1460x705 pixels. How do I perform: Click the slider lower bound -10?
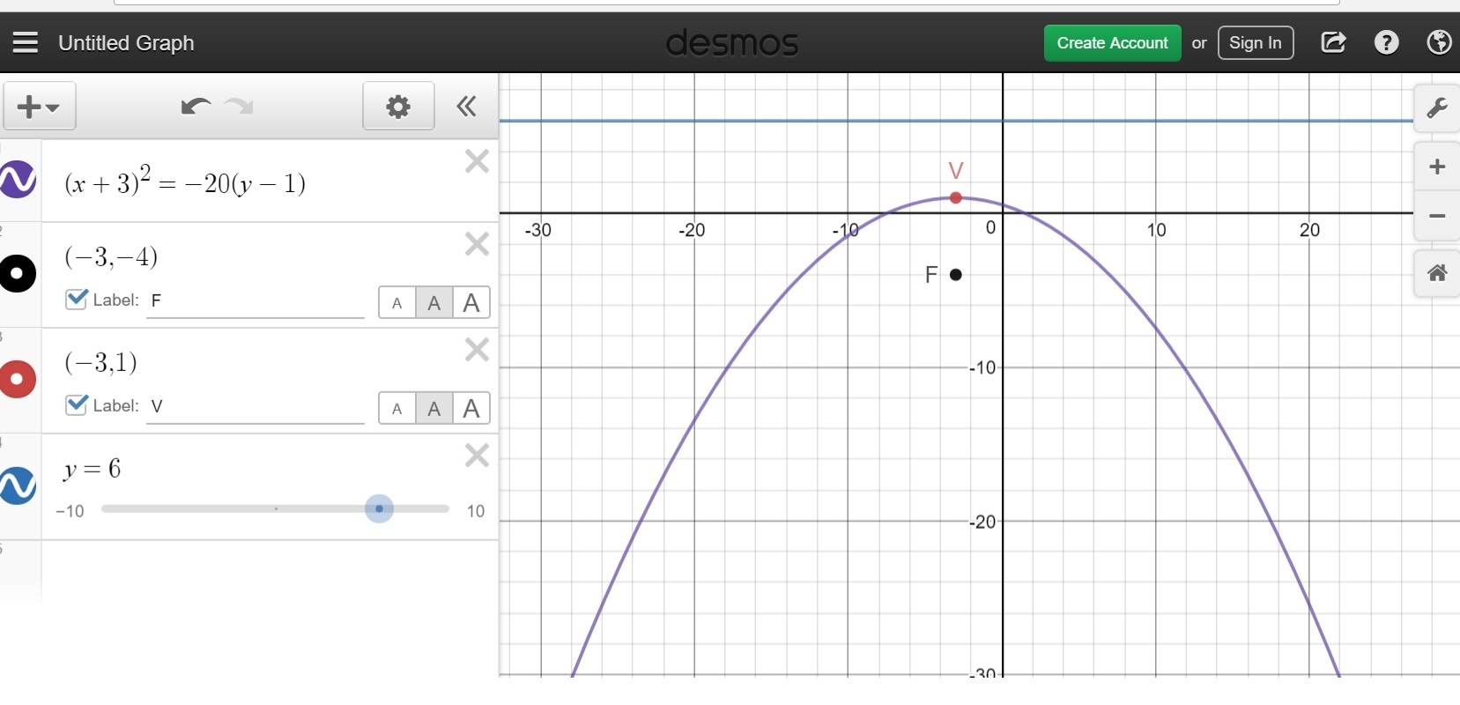click(70, 511)
